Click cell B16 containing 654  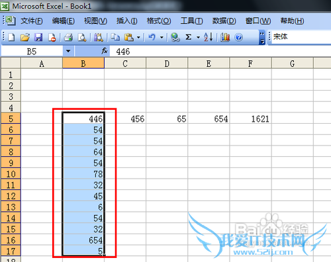[x=83, y=240]
